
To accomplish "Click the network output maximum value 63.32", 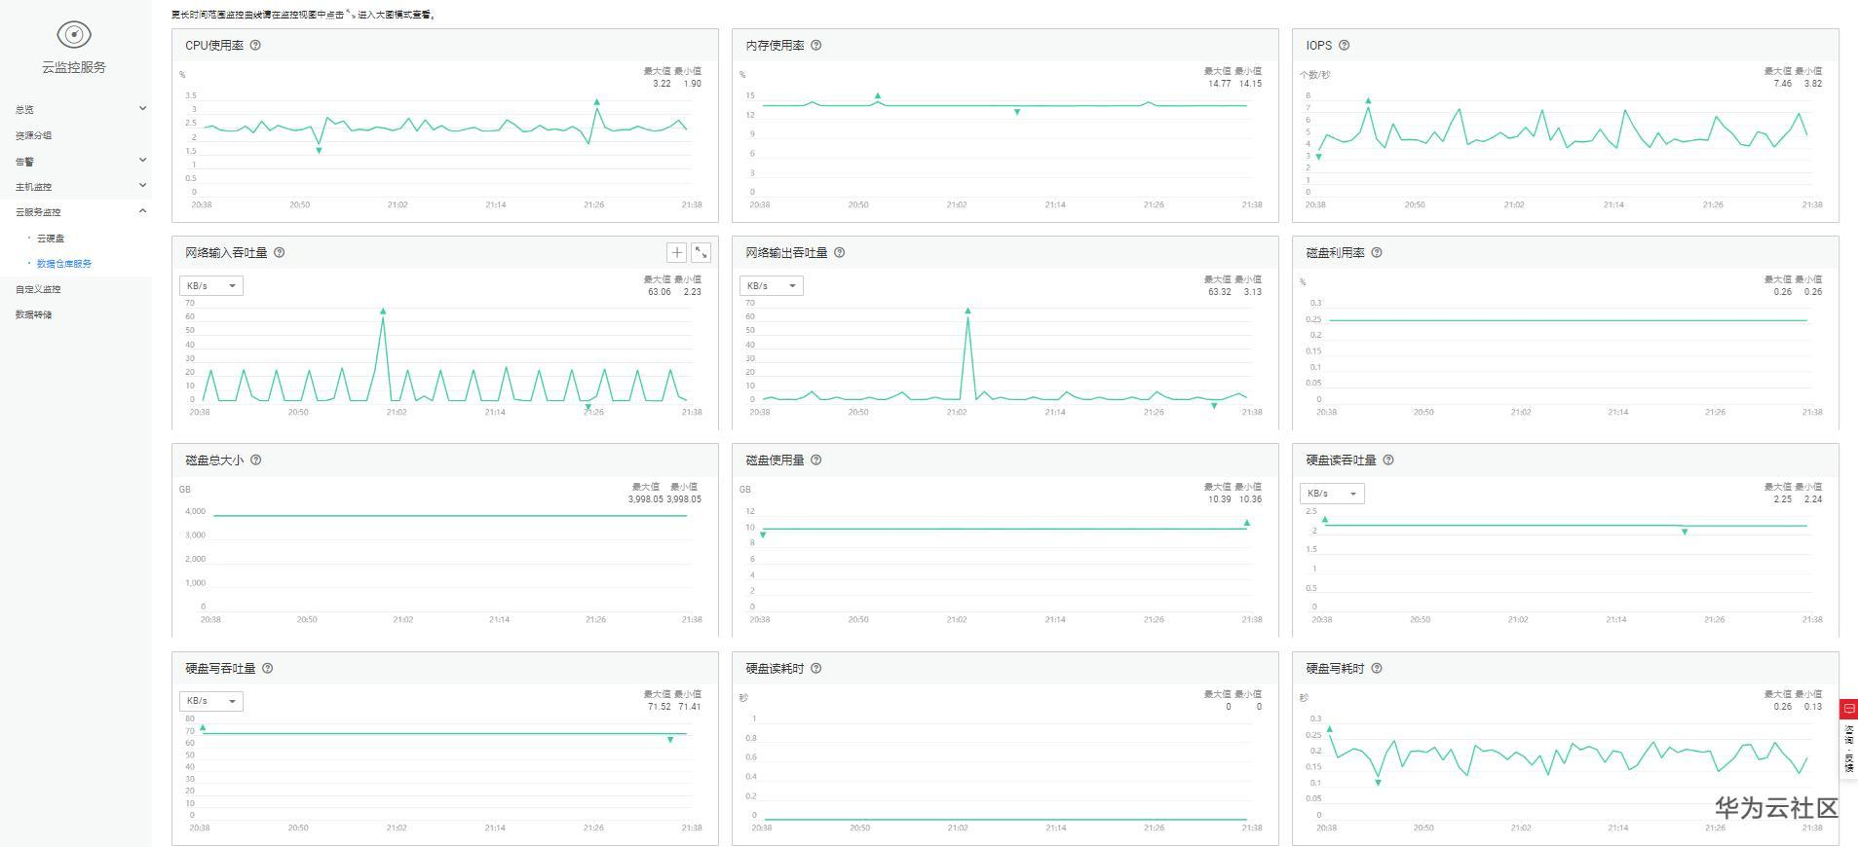I will 1220,292.
